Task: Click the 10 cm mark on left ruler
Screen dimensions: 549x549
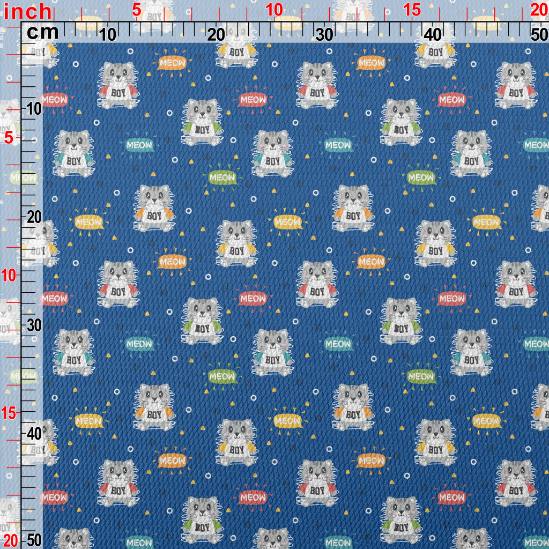Action: [34, 109]
